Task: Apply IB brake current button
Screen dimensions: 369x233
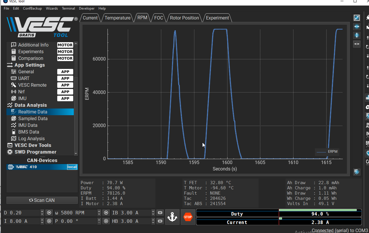Action: 160,213
